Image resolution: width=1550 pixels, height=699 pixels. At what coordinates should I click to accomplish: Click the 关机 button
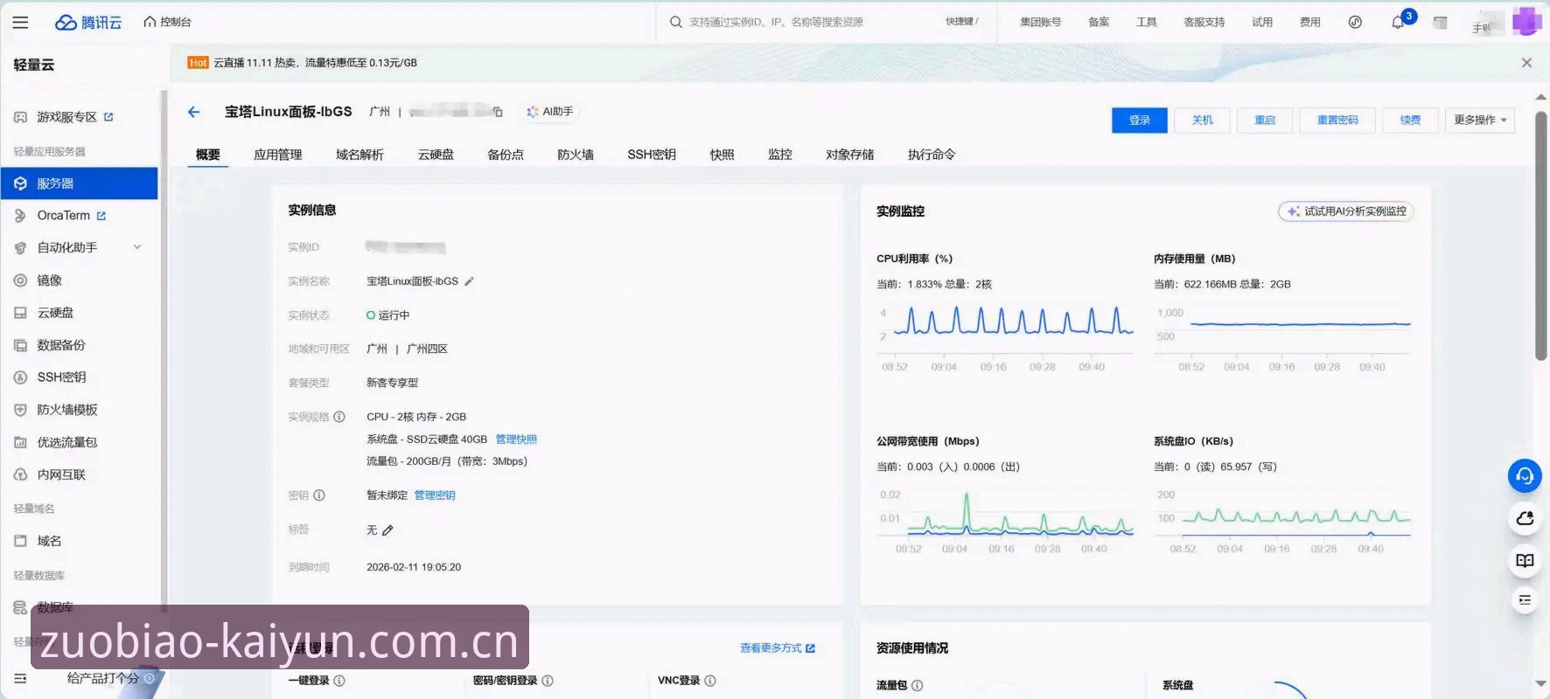pyautogui.click(x=1202, y=121)
